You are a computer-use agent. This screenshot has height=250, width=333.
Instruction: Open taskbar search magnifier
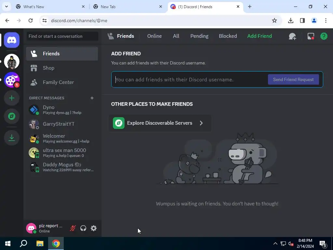tap(23, 243)
